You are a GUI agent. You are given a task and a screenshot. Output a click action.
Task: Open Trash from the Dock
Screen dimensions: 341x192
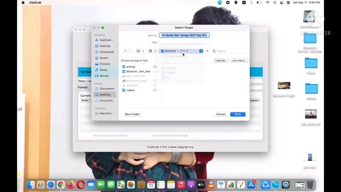(x=311, y=185)
